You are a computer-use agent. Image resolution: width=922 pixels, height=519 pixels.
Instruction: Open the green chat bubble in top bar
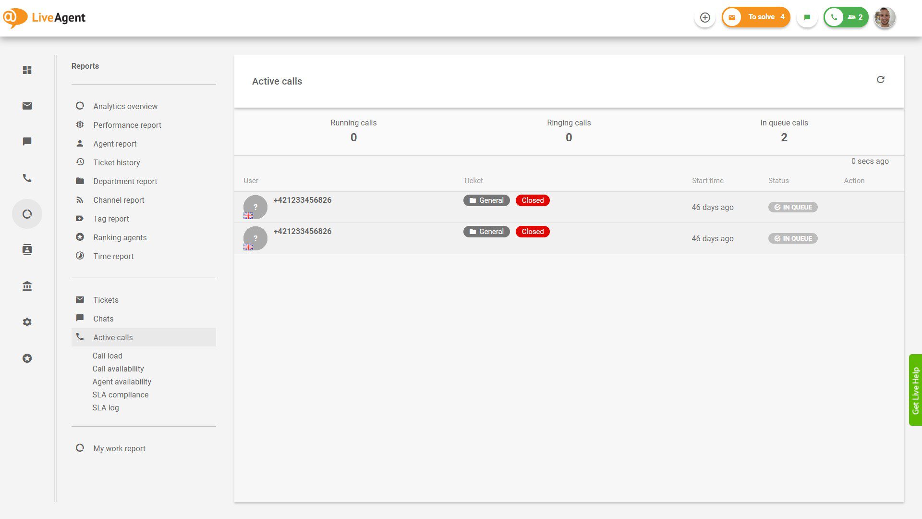coord(807,17)
